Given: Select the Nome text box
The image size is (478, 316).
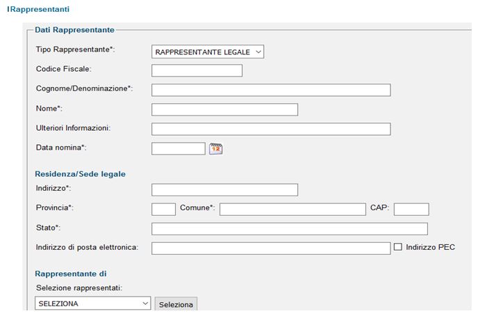Looking at the screenshot, I should (224, 109).
